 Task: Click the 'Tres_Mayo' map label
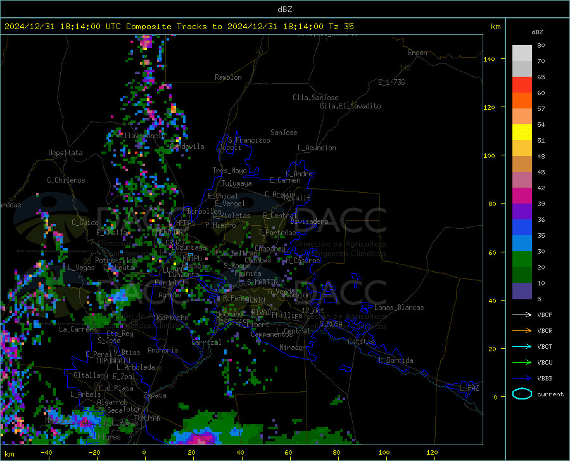[x=229, y=171]
